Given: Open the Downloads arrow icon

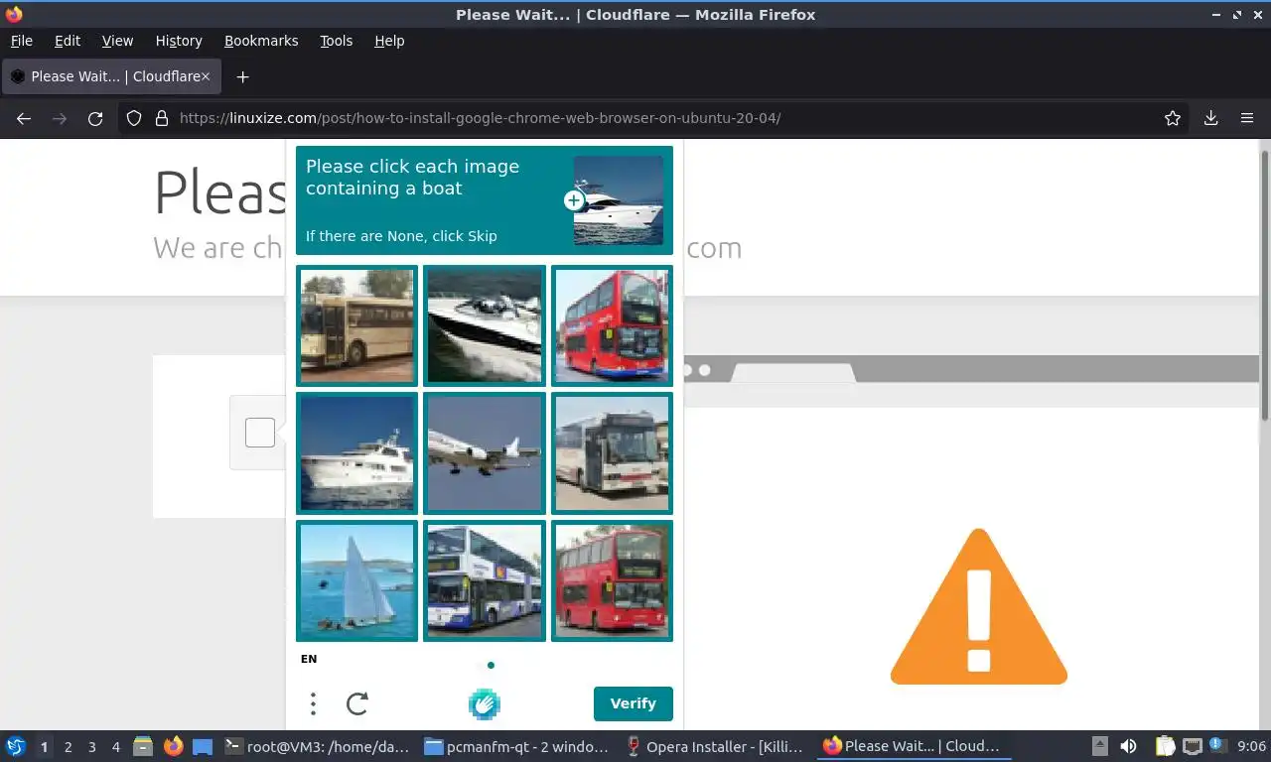Looking at the screenshot, I should point(1210,118).
